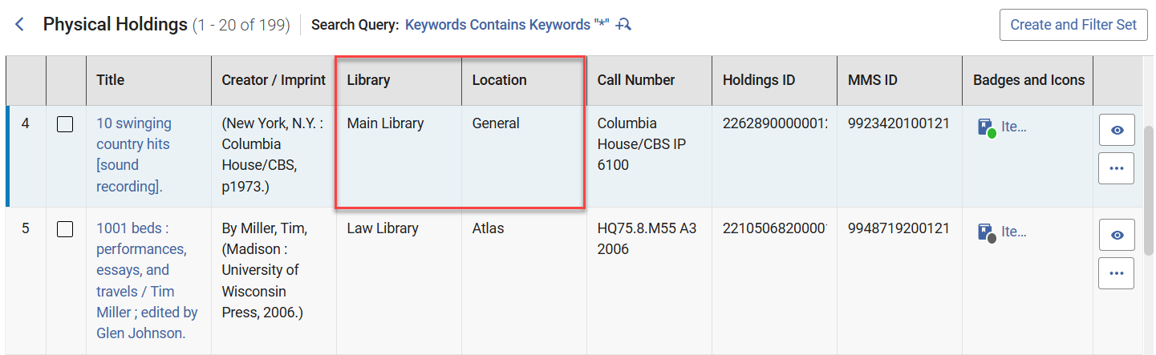Tick the checkbox for 1001 beds record
The width and height of the screenshot is (1156, 355).
pyautogui.click(x=65, y=229)
